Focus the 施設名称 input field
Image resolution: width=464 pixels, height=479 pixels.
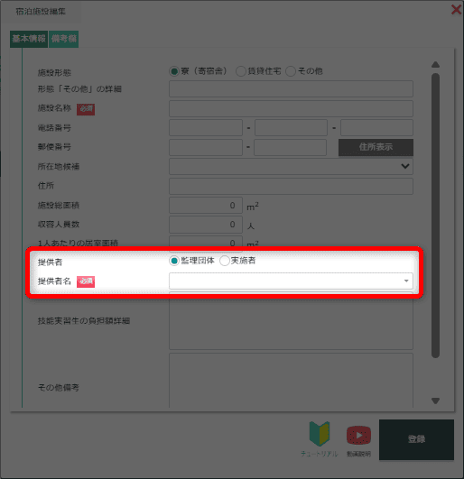291,109
